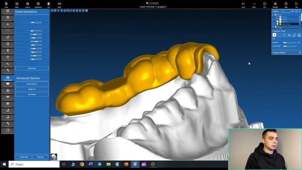Image resolution: width=302 pixels, height=170 pixels.
Task: Open File Explorer from taskbar
Action: 109,164
